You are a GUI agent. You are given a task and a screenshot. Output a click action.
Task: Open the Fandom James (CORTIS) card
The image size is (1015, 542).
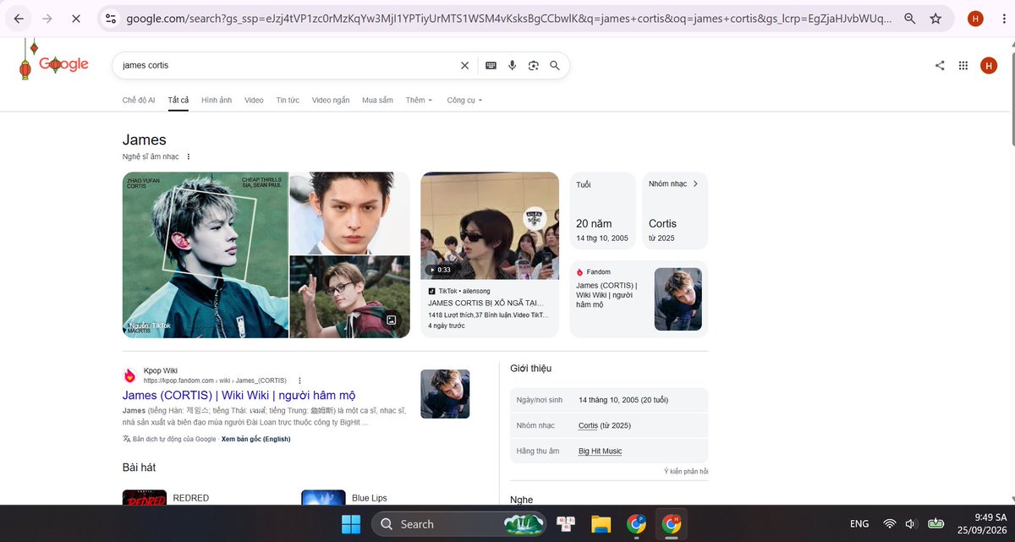[x=639, y=298]
